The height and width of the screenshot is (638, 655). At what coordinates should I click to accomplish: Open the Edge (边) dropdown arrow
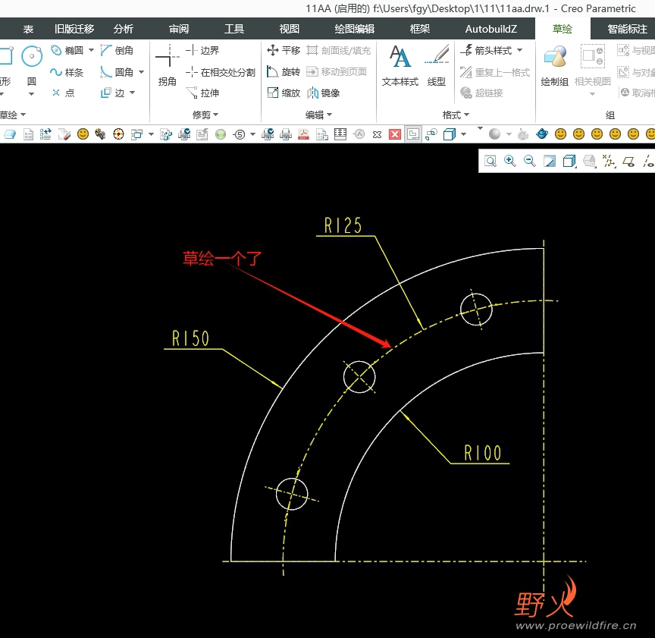(133, 93)
